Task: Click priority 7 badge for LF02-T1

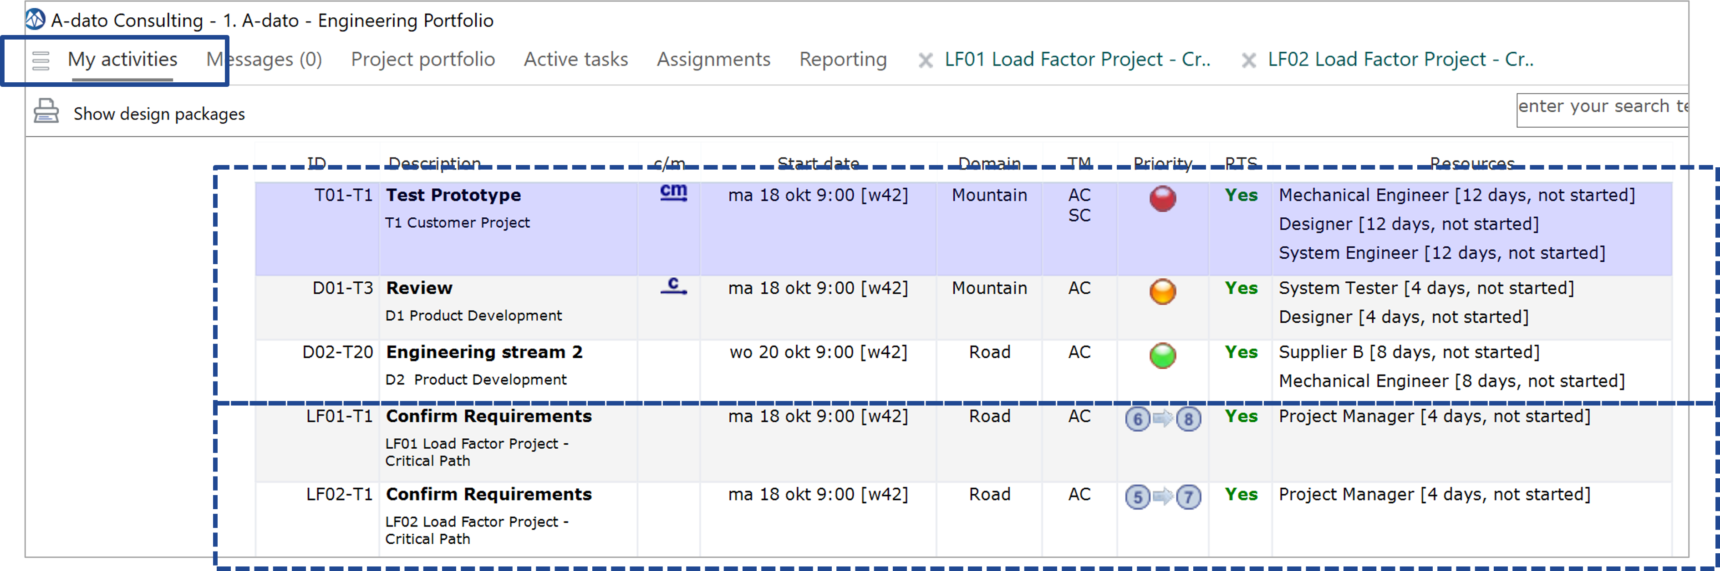Action: click(x=1189, y=497)
